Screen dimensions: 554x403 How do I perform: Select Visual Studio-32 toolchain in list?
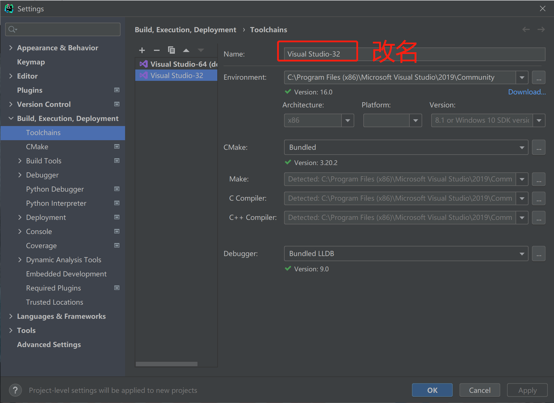click(x=176, y=75)
